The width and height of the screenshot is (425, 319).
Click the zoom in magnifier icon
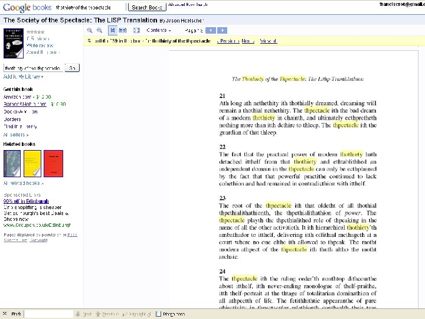coord(90,30)
